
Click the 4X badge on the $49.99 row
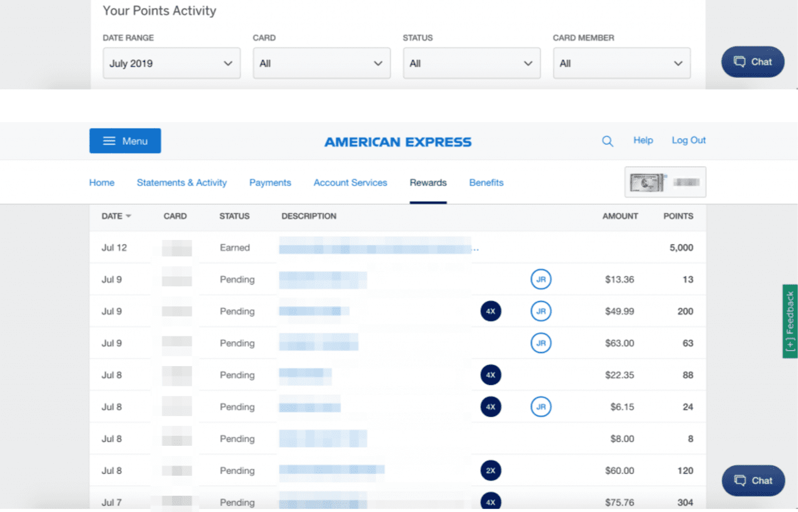491,311
